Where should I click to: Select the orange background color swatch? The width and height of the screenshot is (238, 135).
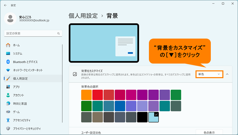(86, 95)
